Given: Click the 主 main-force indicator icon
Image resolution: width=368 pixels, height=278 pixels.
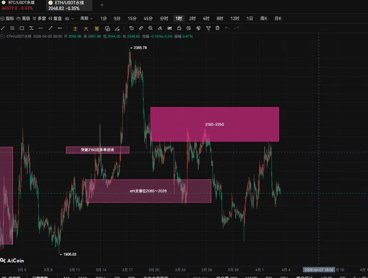Looking at the screenshot, I should pyautogui.click(x=75, y=29).
